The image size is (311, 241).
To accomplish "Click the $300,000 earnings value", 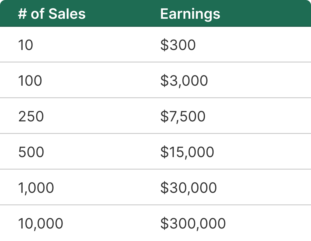I will pos(193,223).
